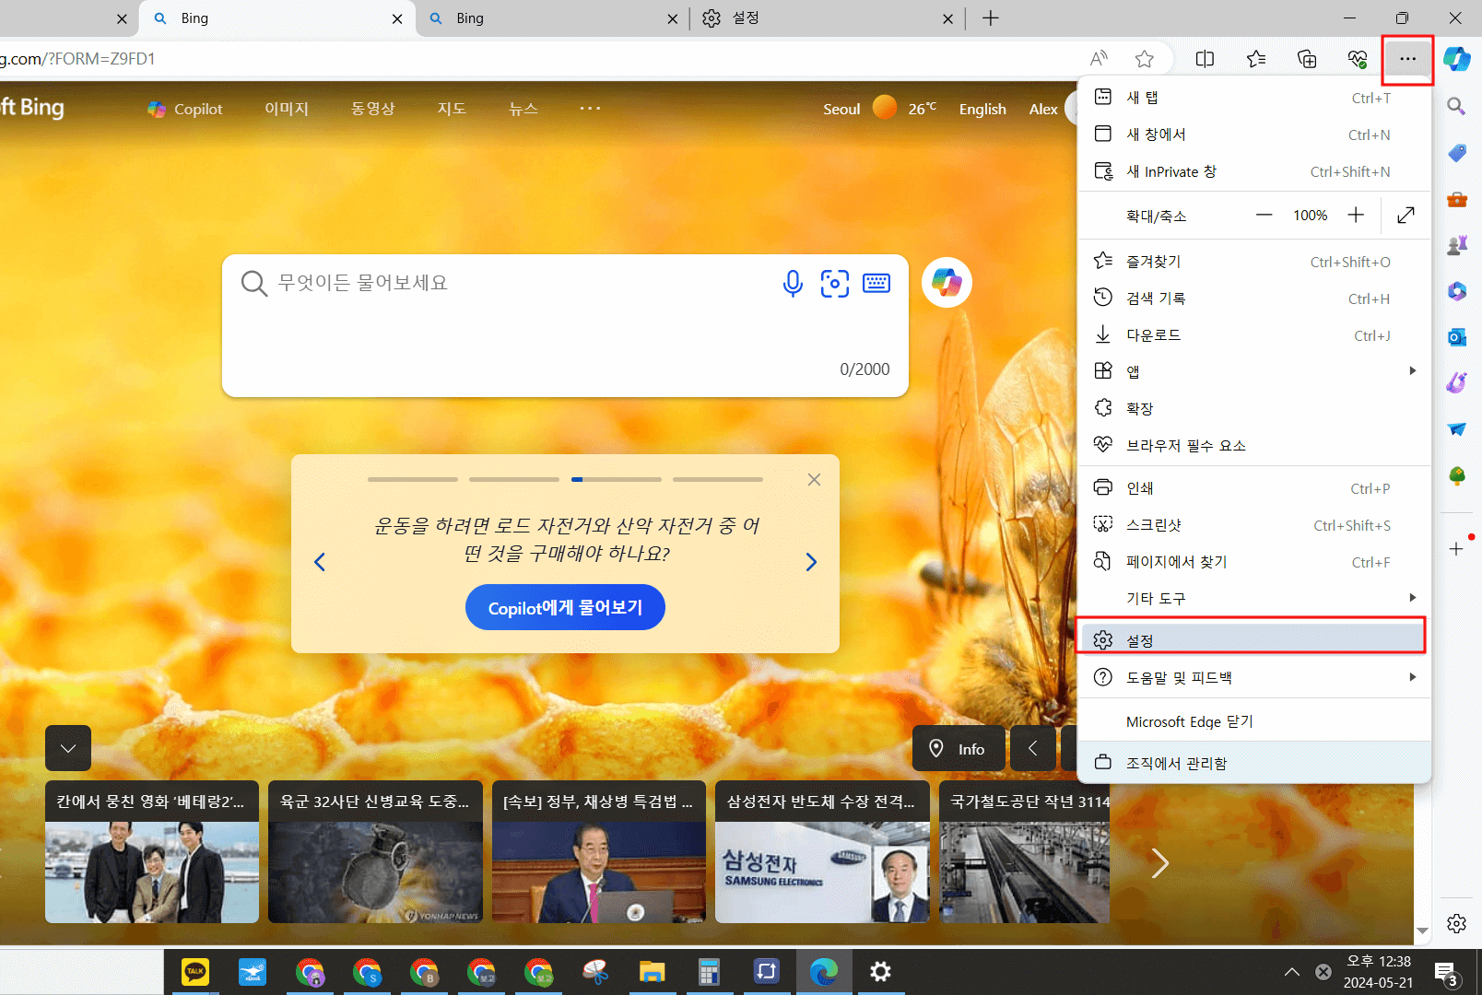Click the Copilot에게 물어보기 button
This screenshot has height=995, width=1482.
[x=565, y=607]
